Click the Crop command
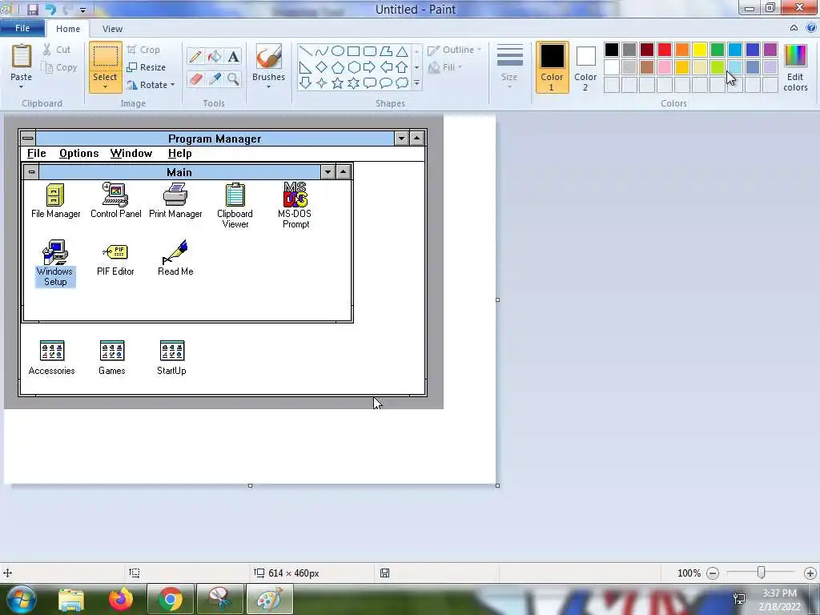Image resolution: width=820 pixels, height=615 pixels. tap(143, 50)
